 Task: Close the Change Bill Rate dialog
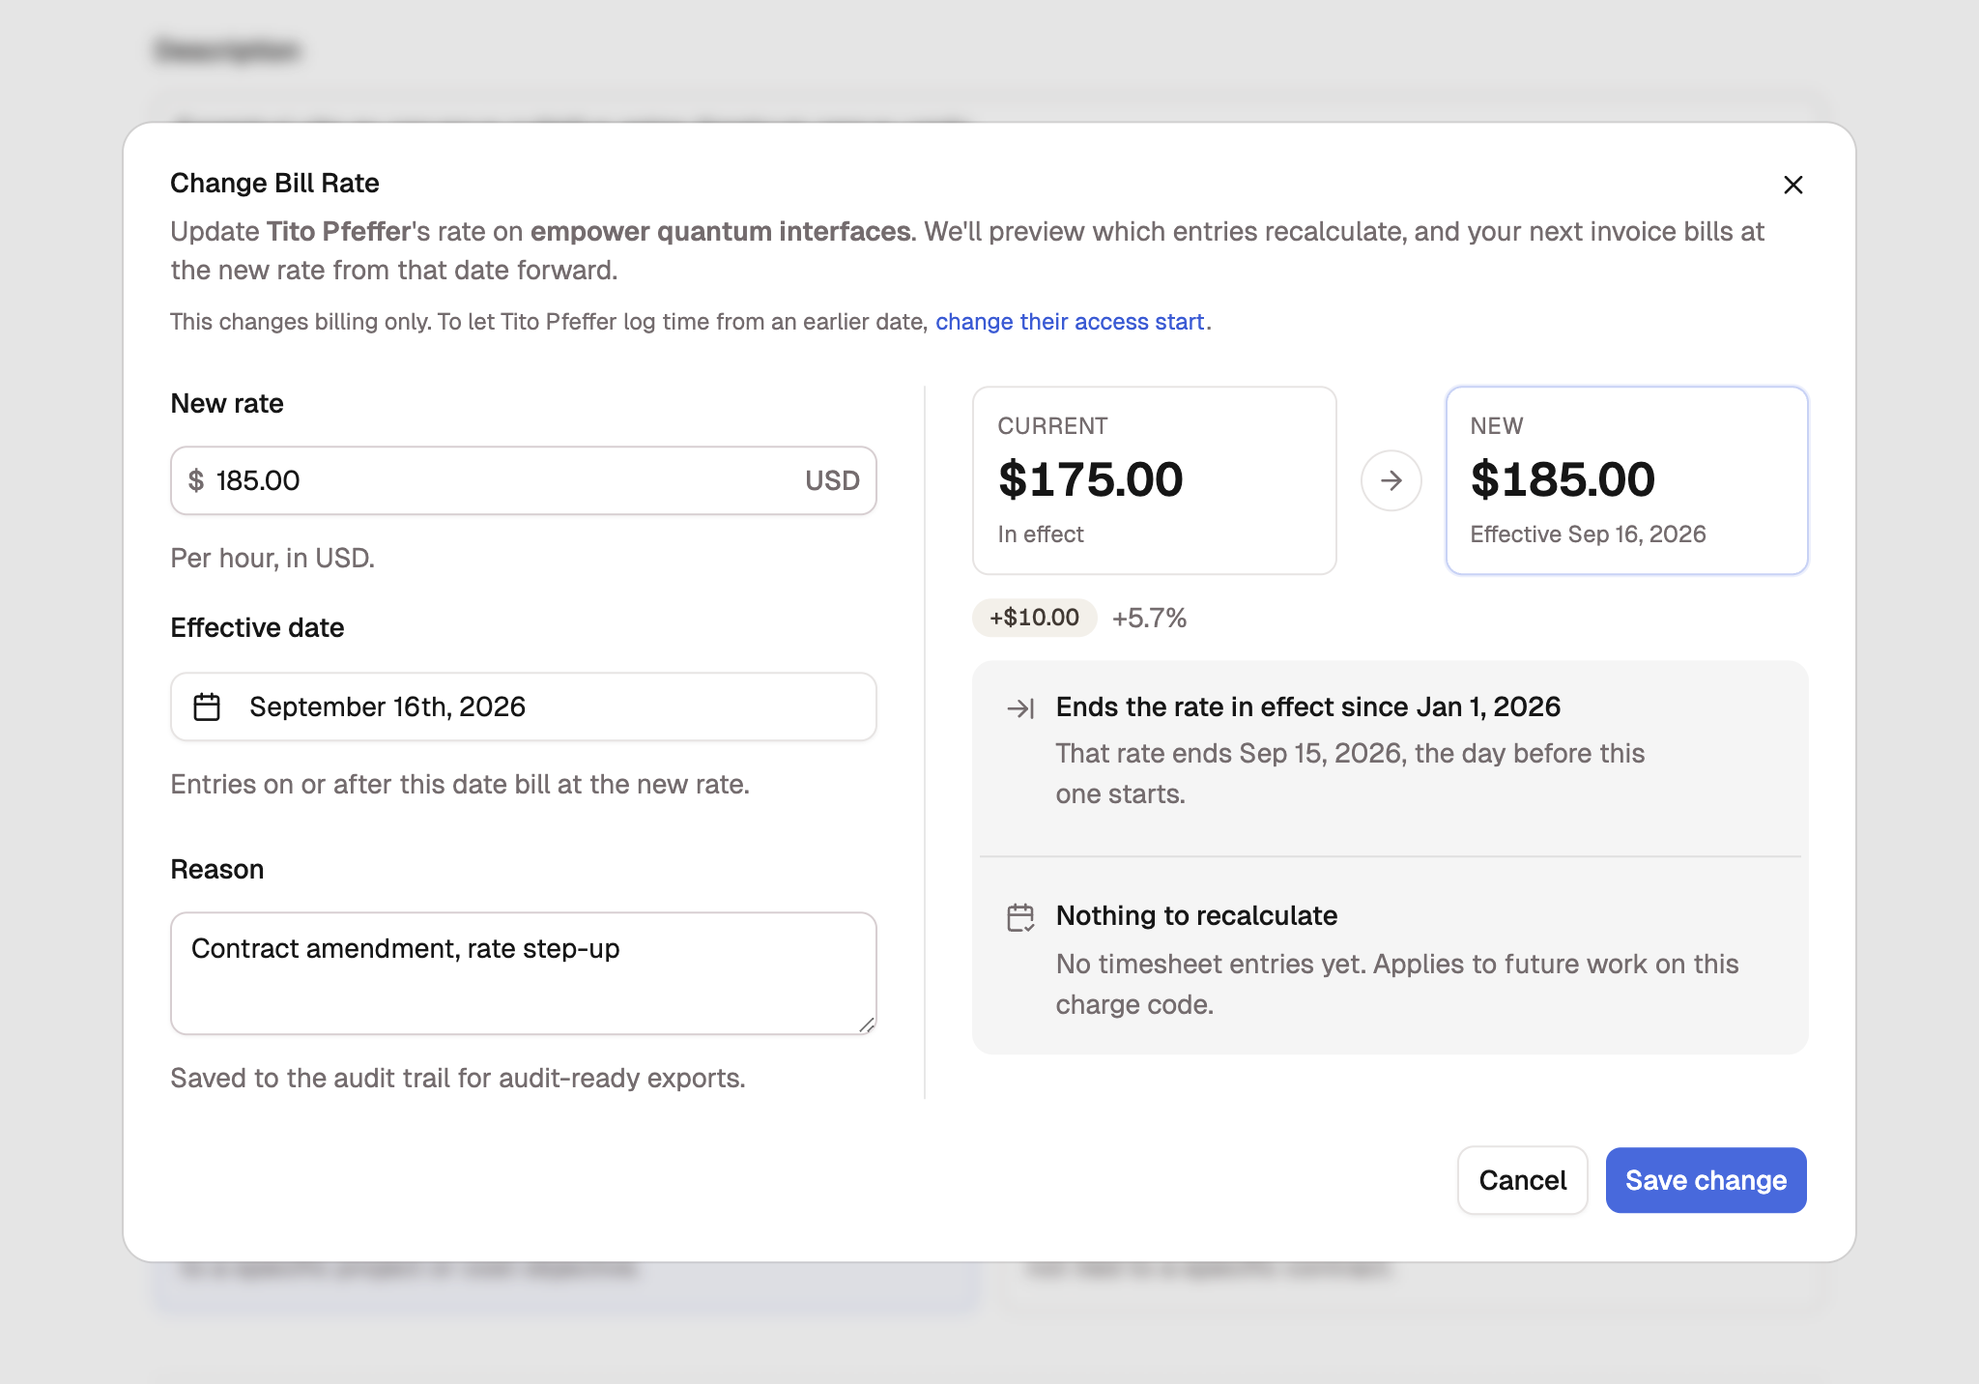click(1793, 185)
